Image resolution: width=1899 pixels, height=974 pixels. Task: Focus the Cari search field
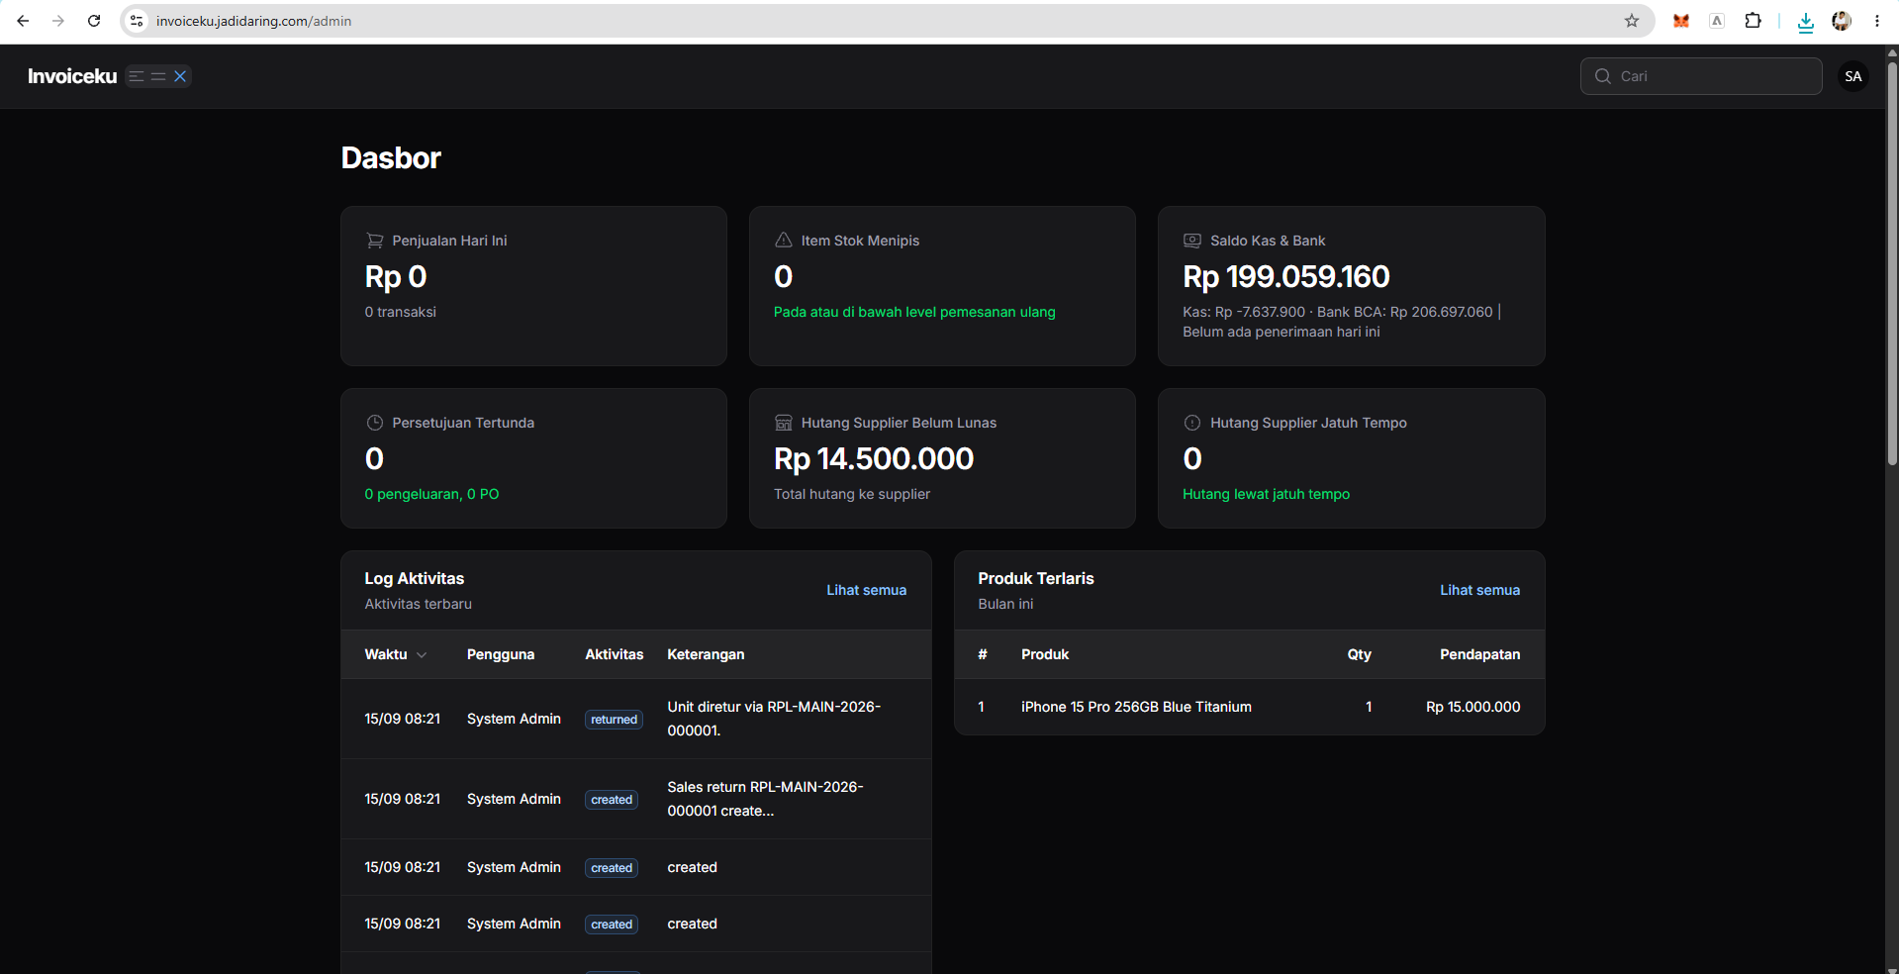tap(1701, 76)
